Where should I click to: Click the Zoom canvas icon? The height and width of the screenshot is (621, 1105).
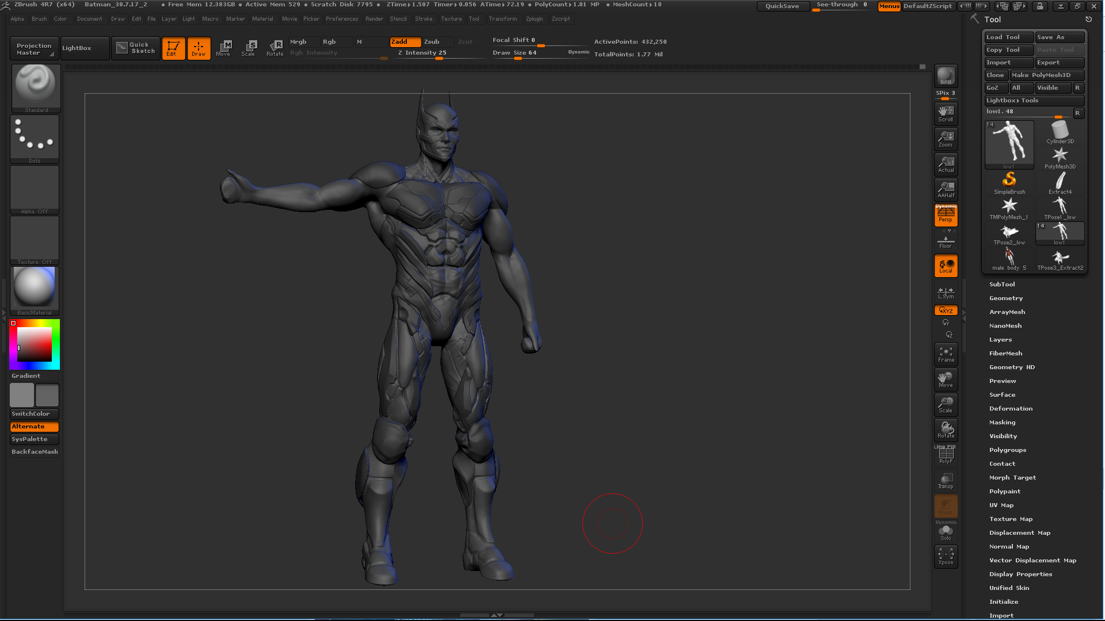pos(946,139)
